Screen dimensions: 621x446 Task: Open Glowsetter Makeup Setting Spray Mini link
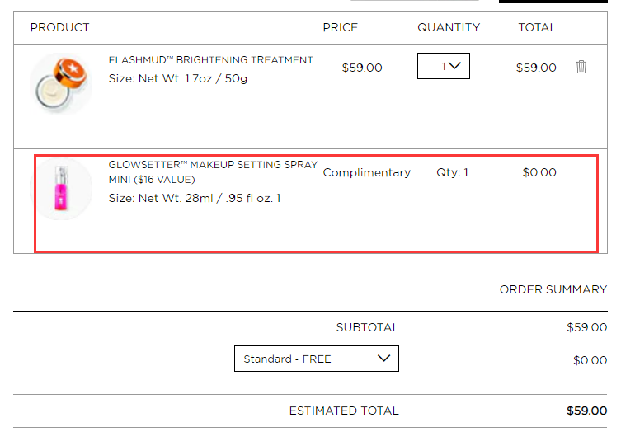coord(213,172)
